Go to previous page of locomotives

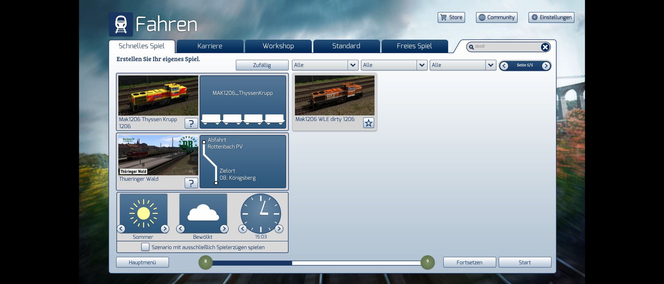[504, 66]
